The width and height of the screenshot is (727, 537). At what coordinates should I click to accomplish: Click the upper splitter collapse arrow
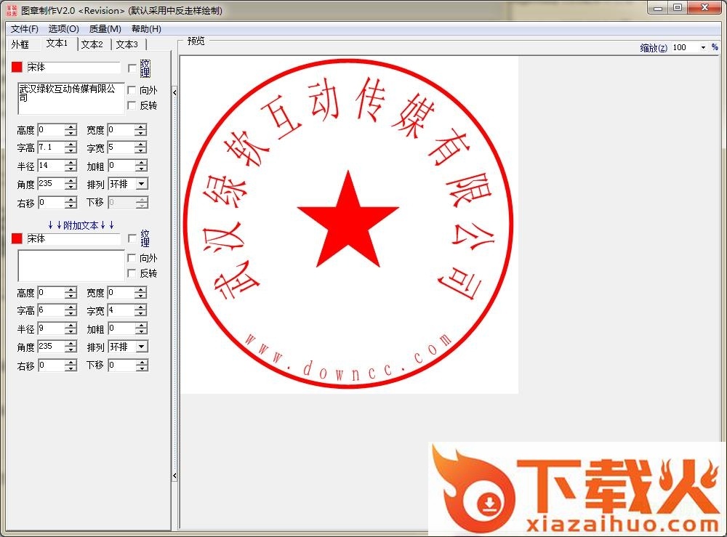tap(174, 93)
